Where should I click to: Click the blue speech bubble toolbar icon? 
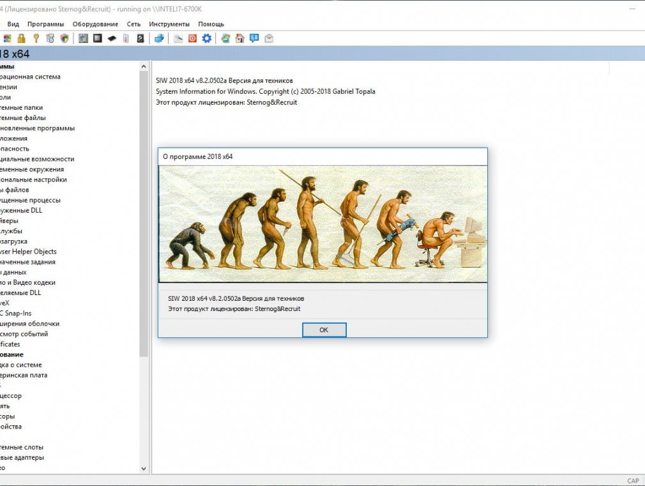[x=254, y=39]
